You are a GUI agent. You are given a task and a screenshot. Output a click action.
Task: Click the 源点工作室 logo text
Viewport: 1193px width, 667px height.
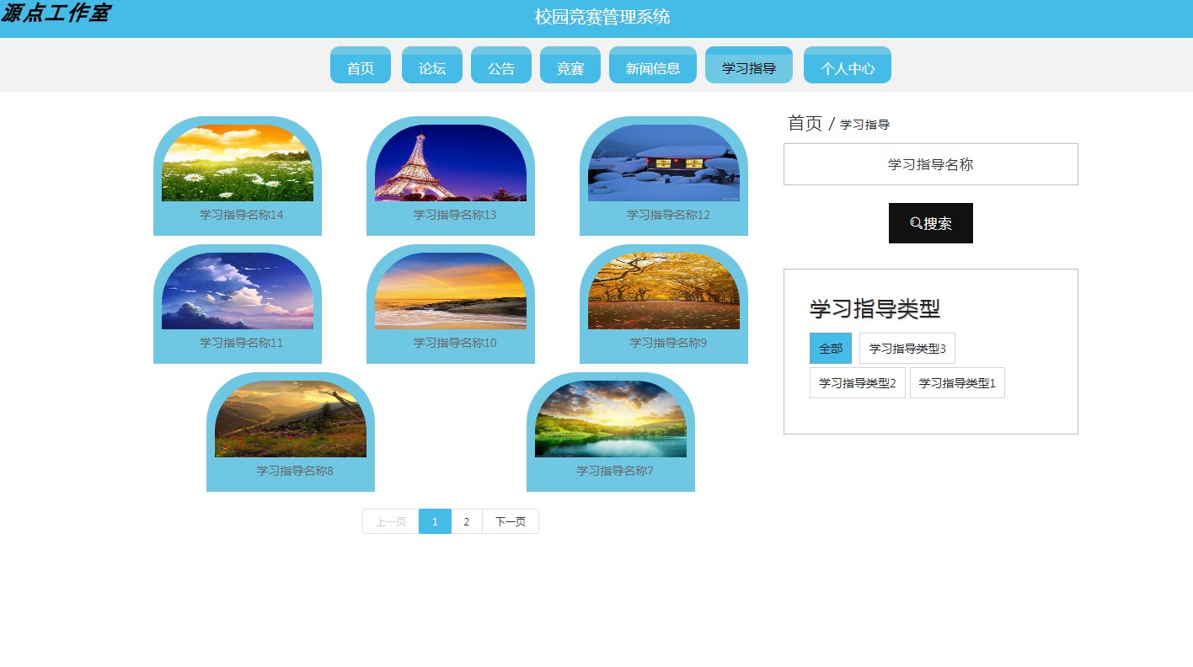(55, 13)
